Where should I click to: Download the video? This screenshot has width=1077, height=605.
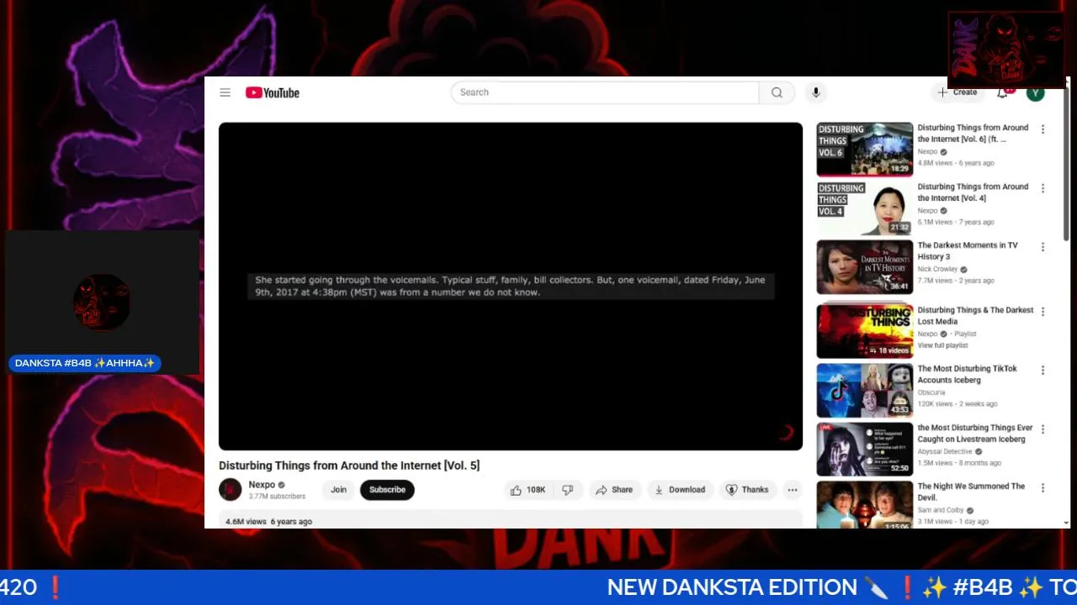tap(680, 490)
